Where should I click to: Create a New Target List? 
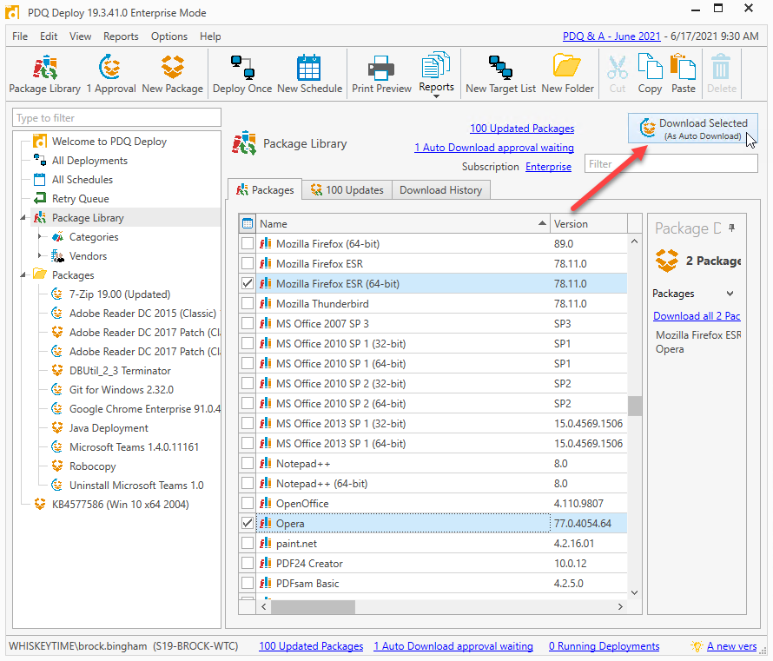pos(500,74)
